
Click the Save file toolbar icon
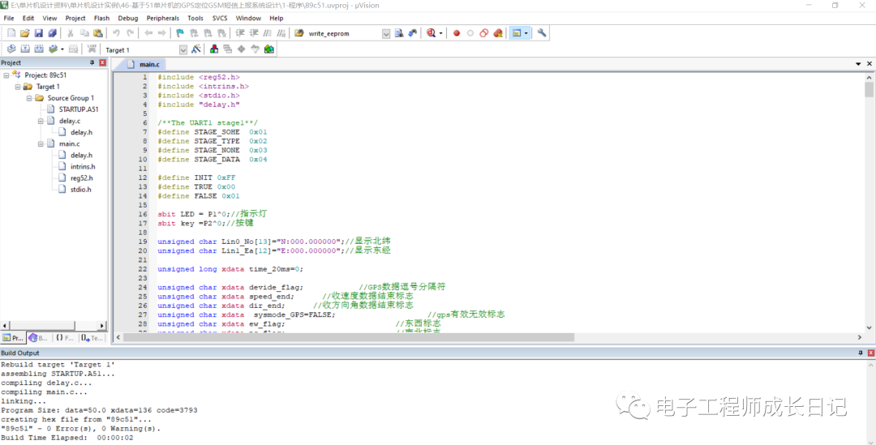(39, 33)
